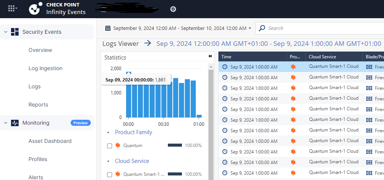
Task: Open Logs in the sidebar
Action: (35, 86)
